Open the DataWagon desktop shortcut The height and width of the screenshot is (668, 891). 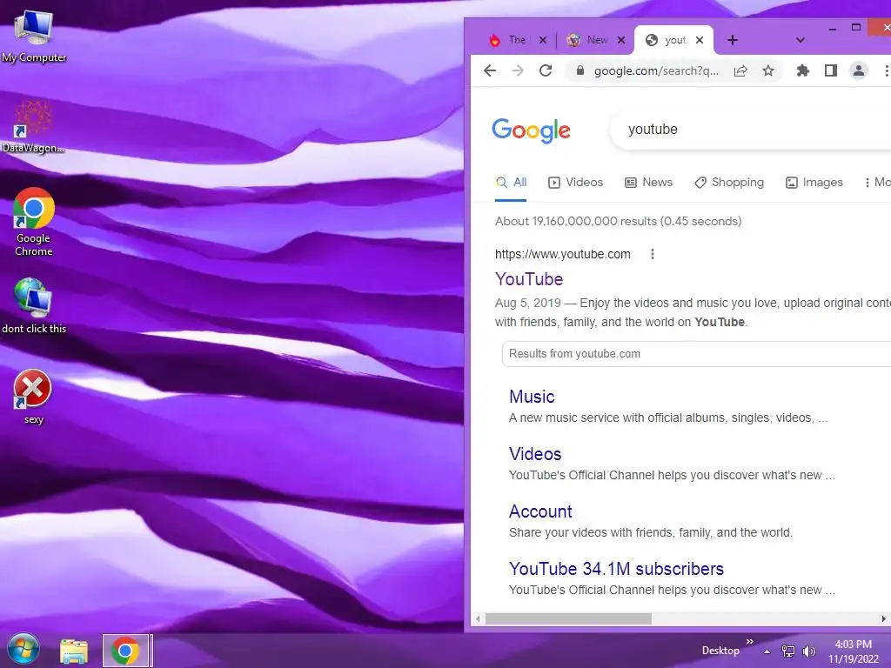34,126
